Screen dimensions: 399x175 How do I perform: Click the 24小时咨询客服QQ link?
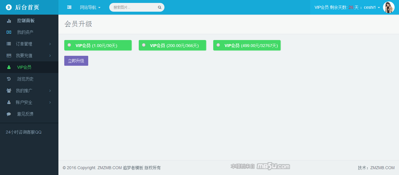pyautogui.click(x=24, y=132)
